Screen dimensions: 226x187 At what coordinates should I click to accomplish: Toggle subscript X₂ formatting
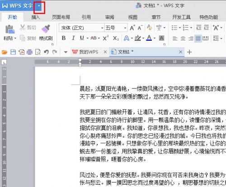point(116,38)
